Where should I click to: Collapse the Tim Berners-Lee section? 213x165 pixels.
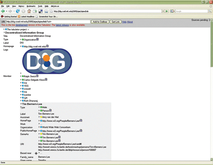point(21,104)
